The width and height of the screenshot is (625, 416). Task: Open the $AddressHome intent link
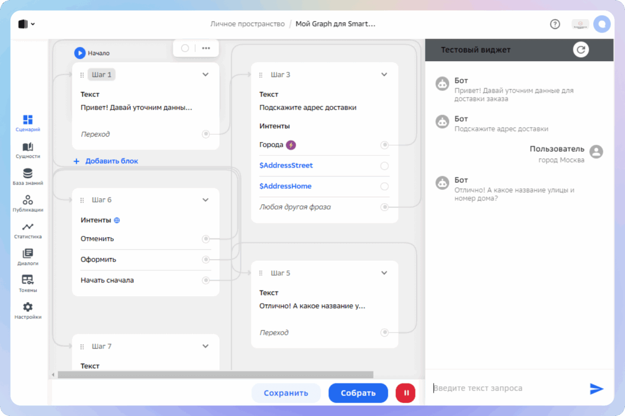click(x=285, y=186)
